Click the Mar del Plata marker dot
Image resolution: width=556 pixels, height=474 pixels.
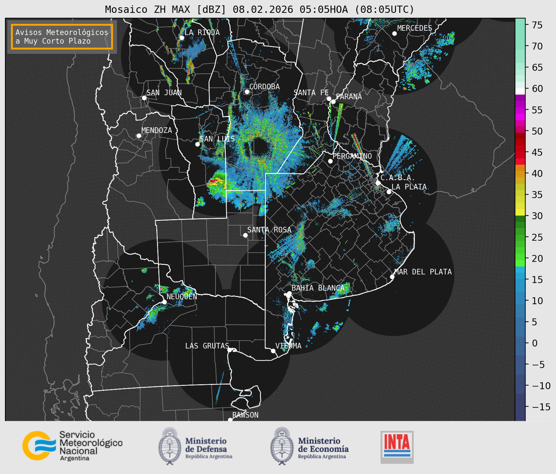pyautogui.click(x=392, y=277)
